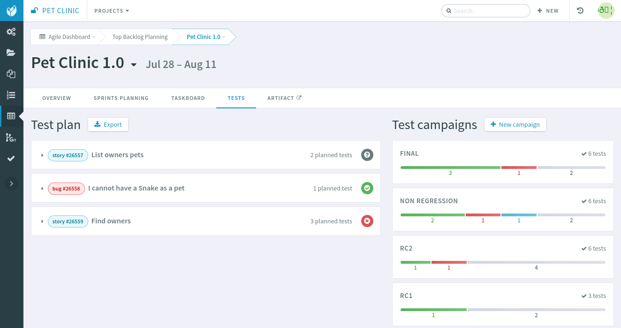
Task: Expand the 'Find owners' story row
Action: pyautogui.click(x=42, y=221)
